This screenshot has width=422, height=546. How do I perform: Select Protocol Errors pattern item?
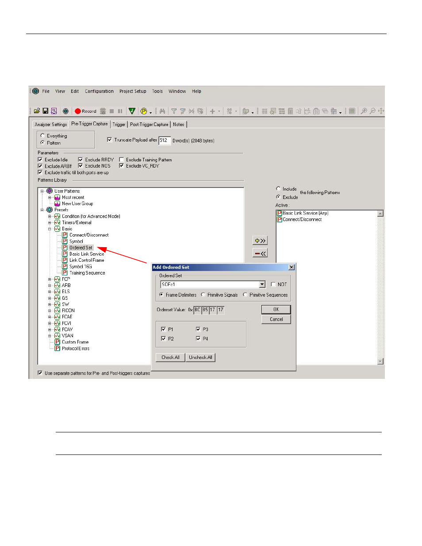[x=76, y=348]
